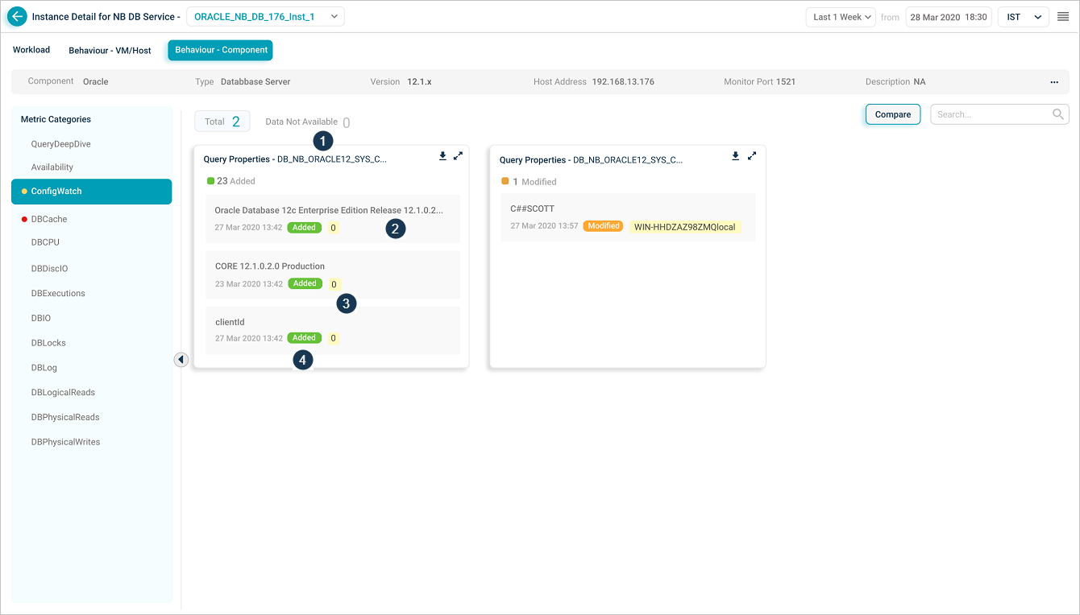Open the hamburger menu icon
The image size is (1080, 615).
pos(1062,17)
